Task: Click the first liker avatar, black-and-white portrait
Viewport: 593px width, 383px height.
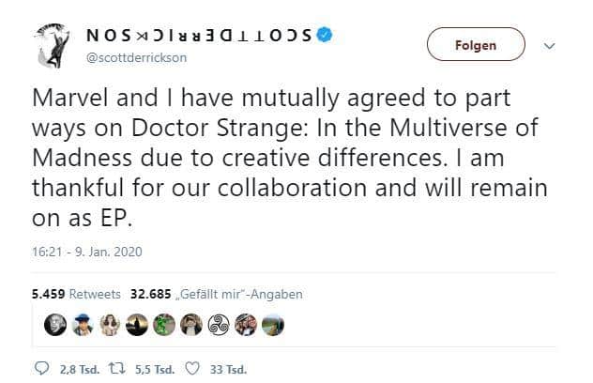Action: (55, 325)
